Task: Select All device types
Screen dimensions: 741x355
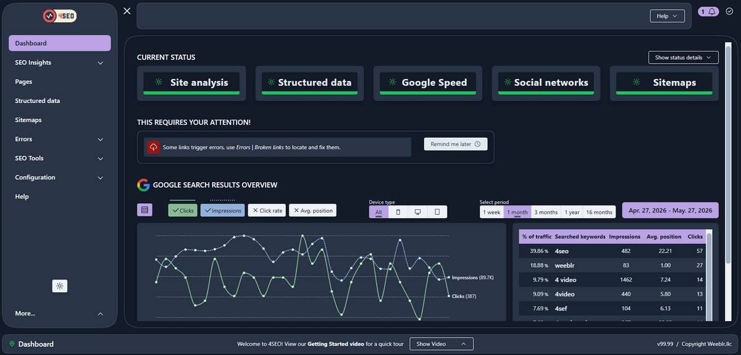Action: pos(379,212)
